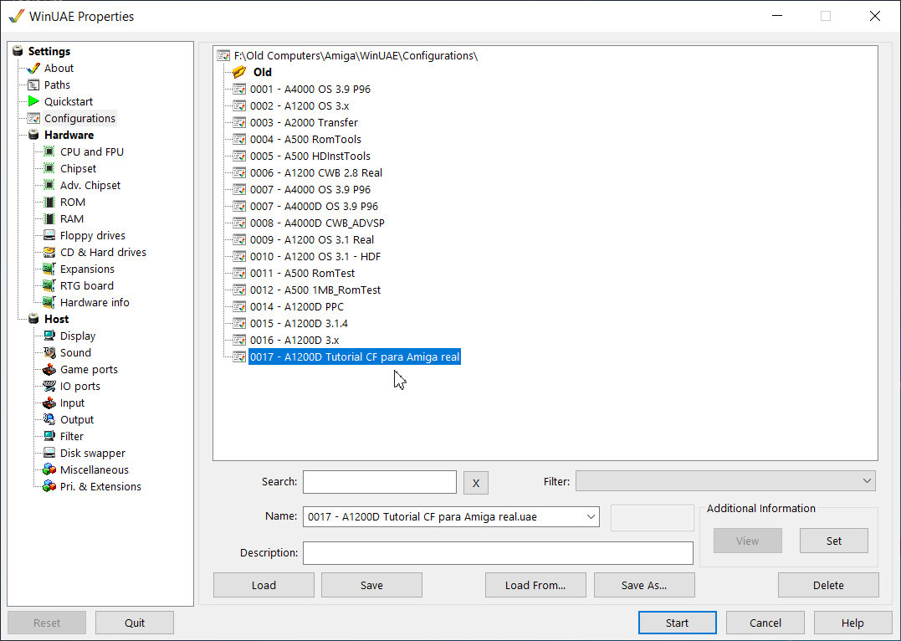This screenshot has height=641, width=901.
Task: Select the Host section in settings tree
Action: point(56,319)
